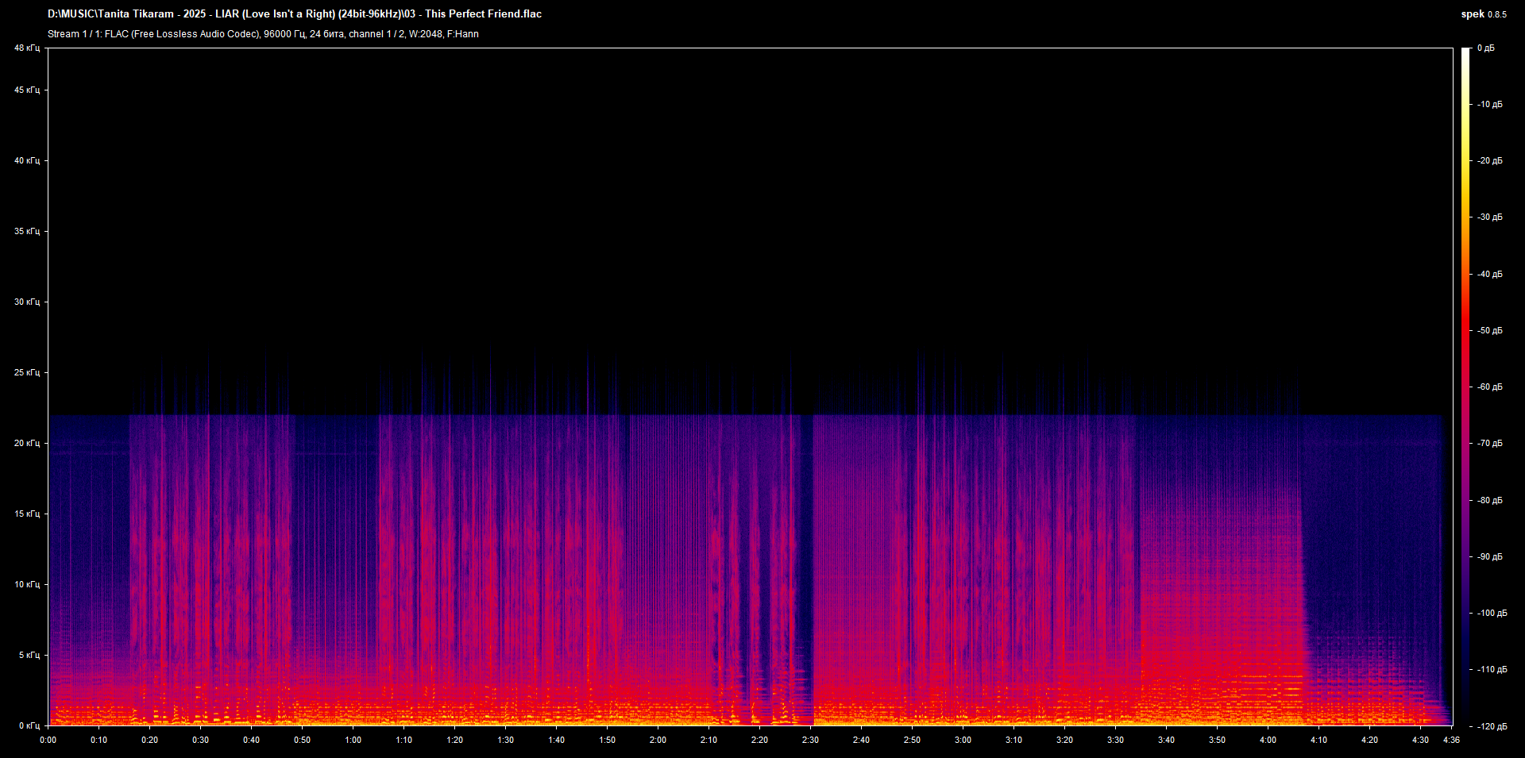Click the 4:10 time axis marker
1525x758 pixels.
pyautogui.click(x=1318, y=740)
